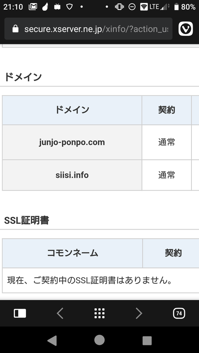The image size is (199, 353).
Task: Go forward with the browser forward arrow
Action: coord(139,313)
